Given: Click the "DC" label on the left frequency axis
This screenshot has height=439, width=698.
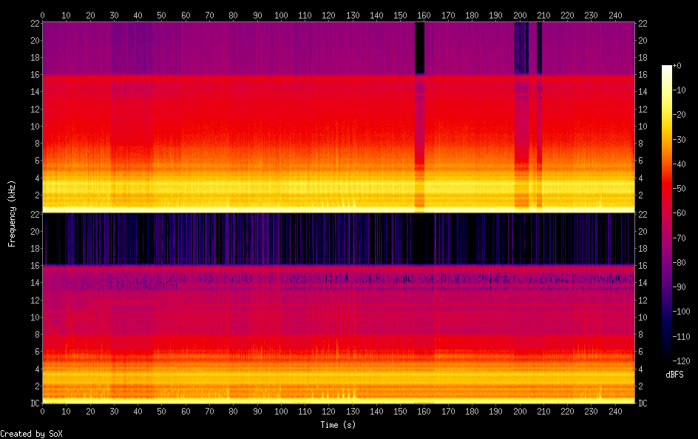Looking at the screenshot, I should click(x=35, y=403).
